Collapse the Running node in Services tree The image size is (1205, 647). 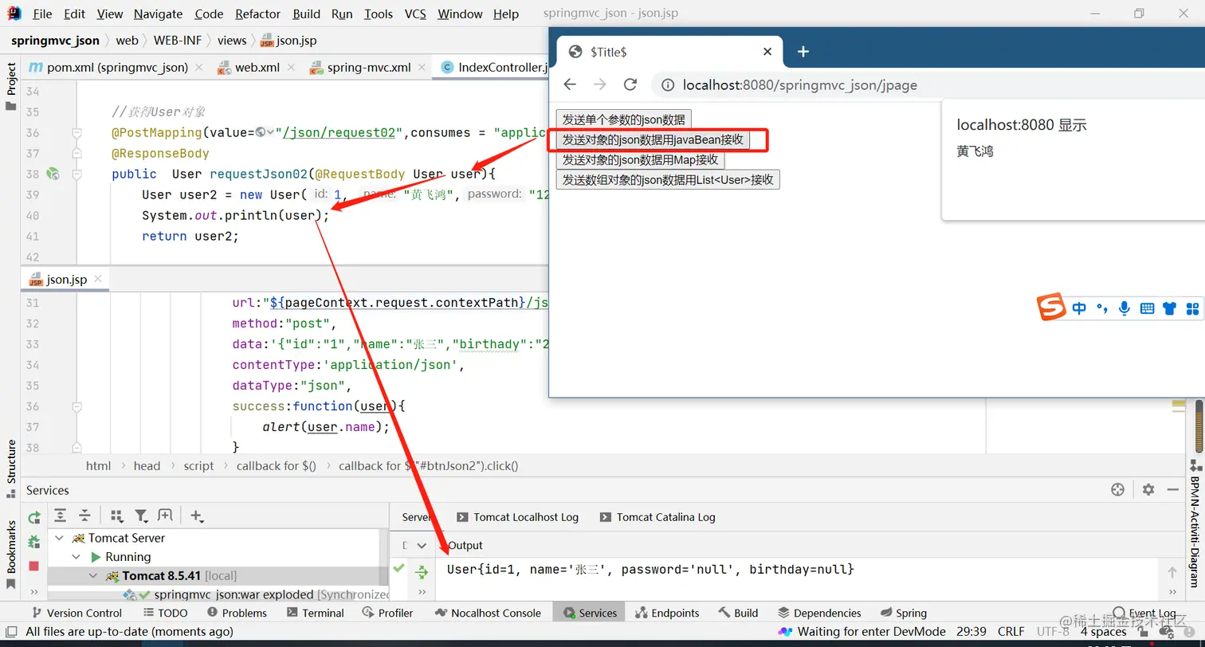(77, 557)
